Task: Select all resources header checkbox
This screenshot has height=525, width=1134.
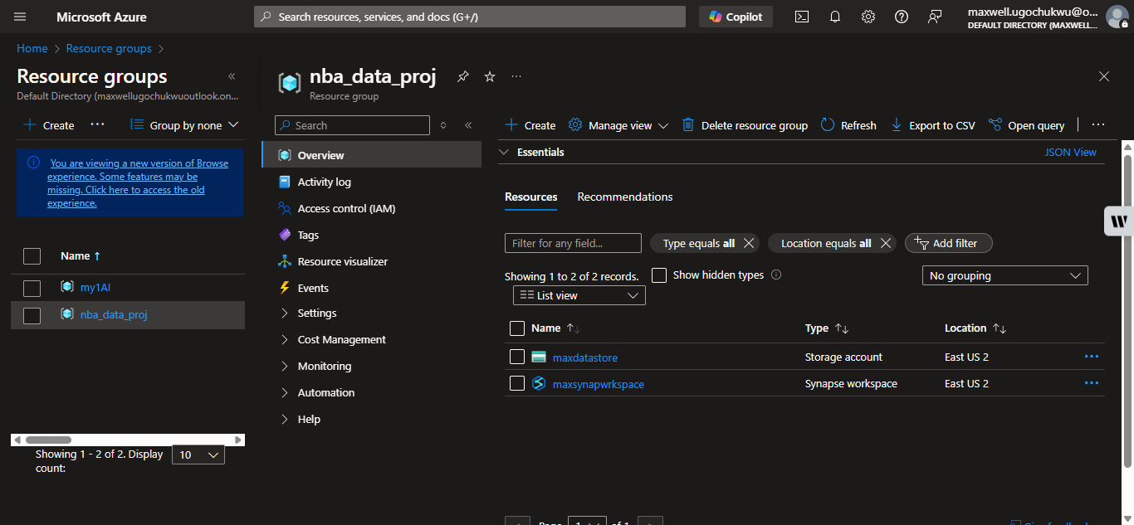Action: pos(517,328)
